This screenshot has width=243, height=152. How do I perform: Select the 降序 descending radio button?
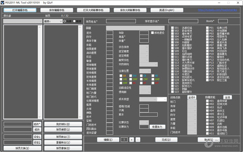74,21
